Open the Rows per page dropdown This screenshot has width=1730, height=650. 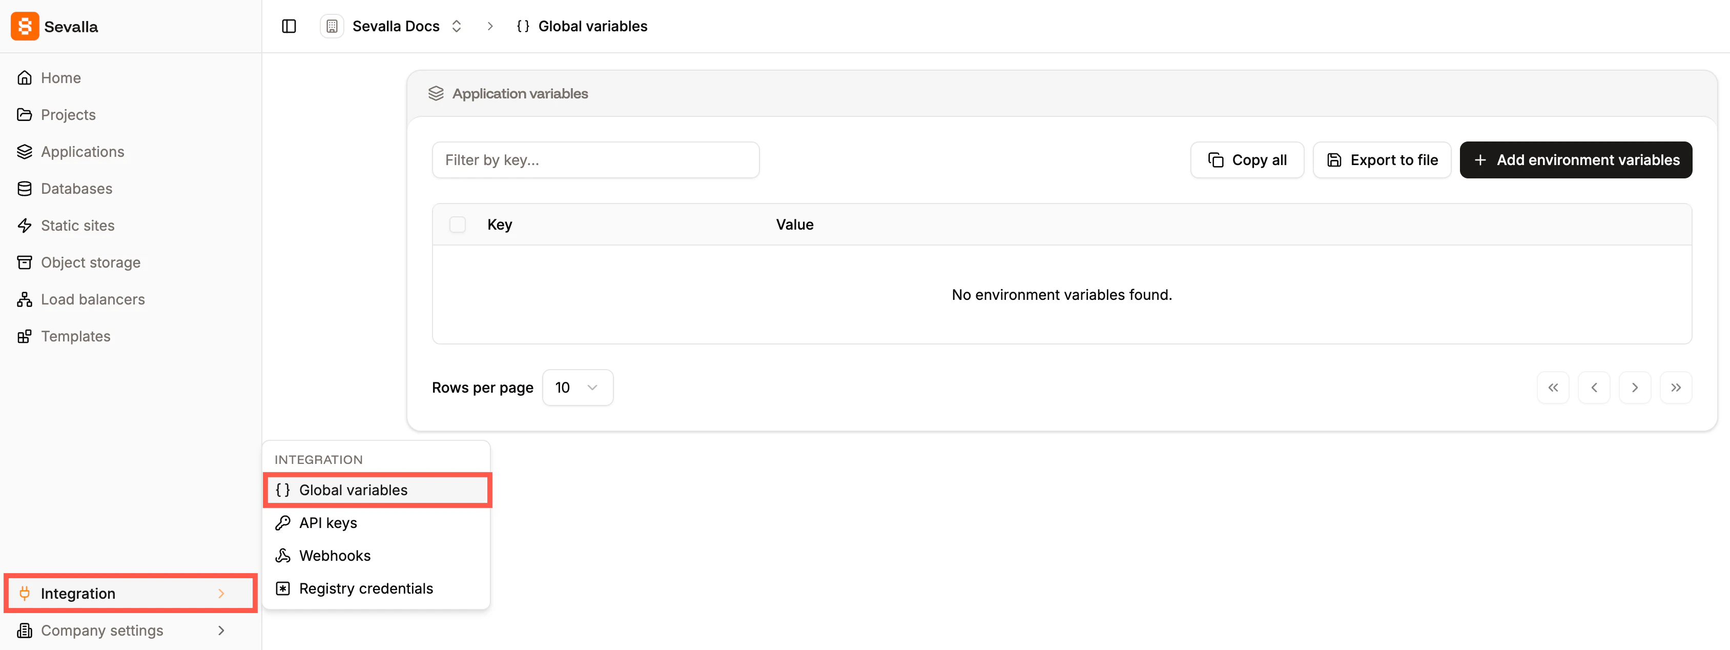(x=578, y=388)
